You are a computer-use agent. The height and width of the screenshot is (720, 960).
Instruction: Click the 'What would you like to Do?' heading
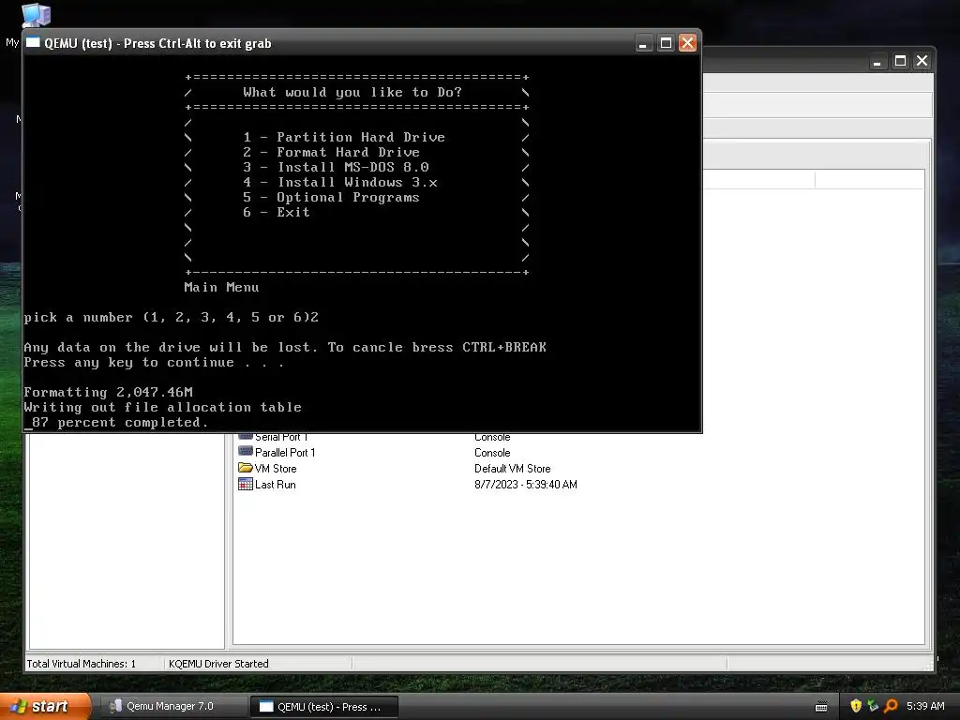coord(352,93)
